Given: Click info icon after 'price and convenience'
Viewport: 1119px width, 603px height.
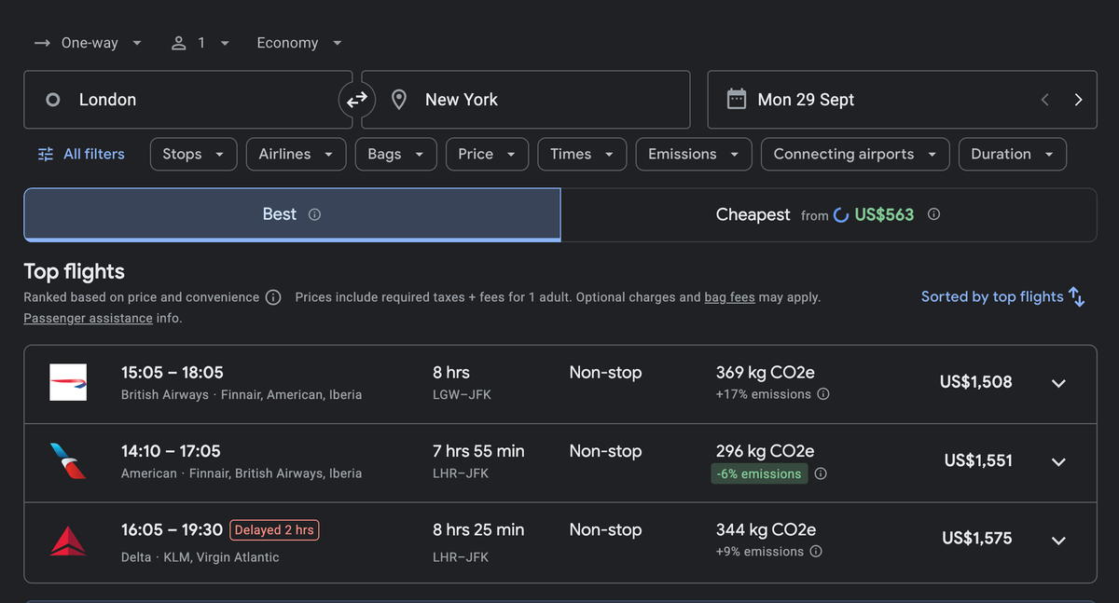Looking at the screenshot, I should point(273,297).
